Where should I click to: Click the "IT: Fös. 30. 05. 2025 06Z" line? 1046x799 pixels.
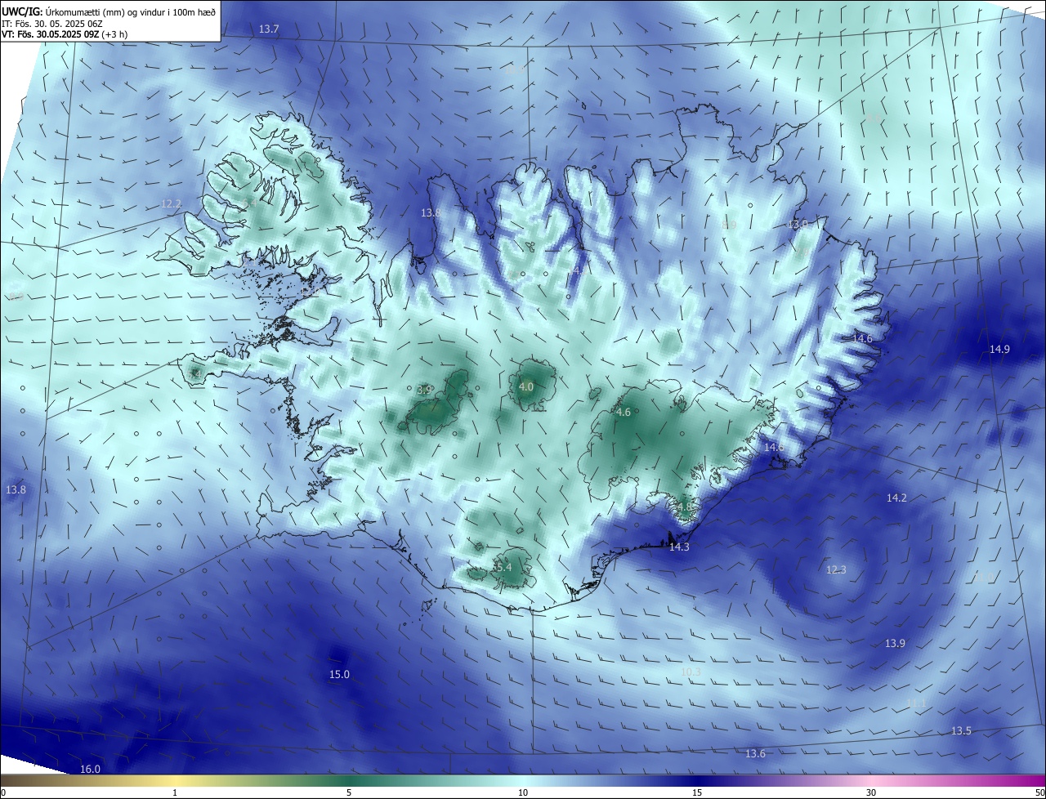(x=51, y=24)
